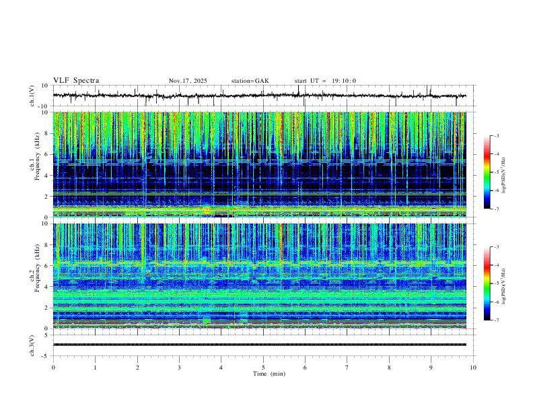Select the date text 'Nov.17, 2025'

pyautogui.click(x=188, y=81)
